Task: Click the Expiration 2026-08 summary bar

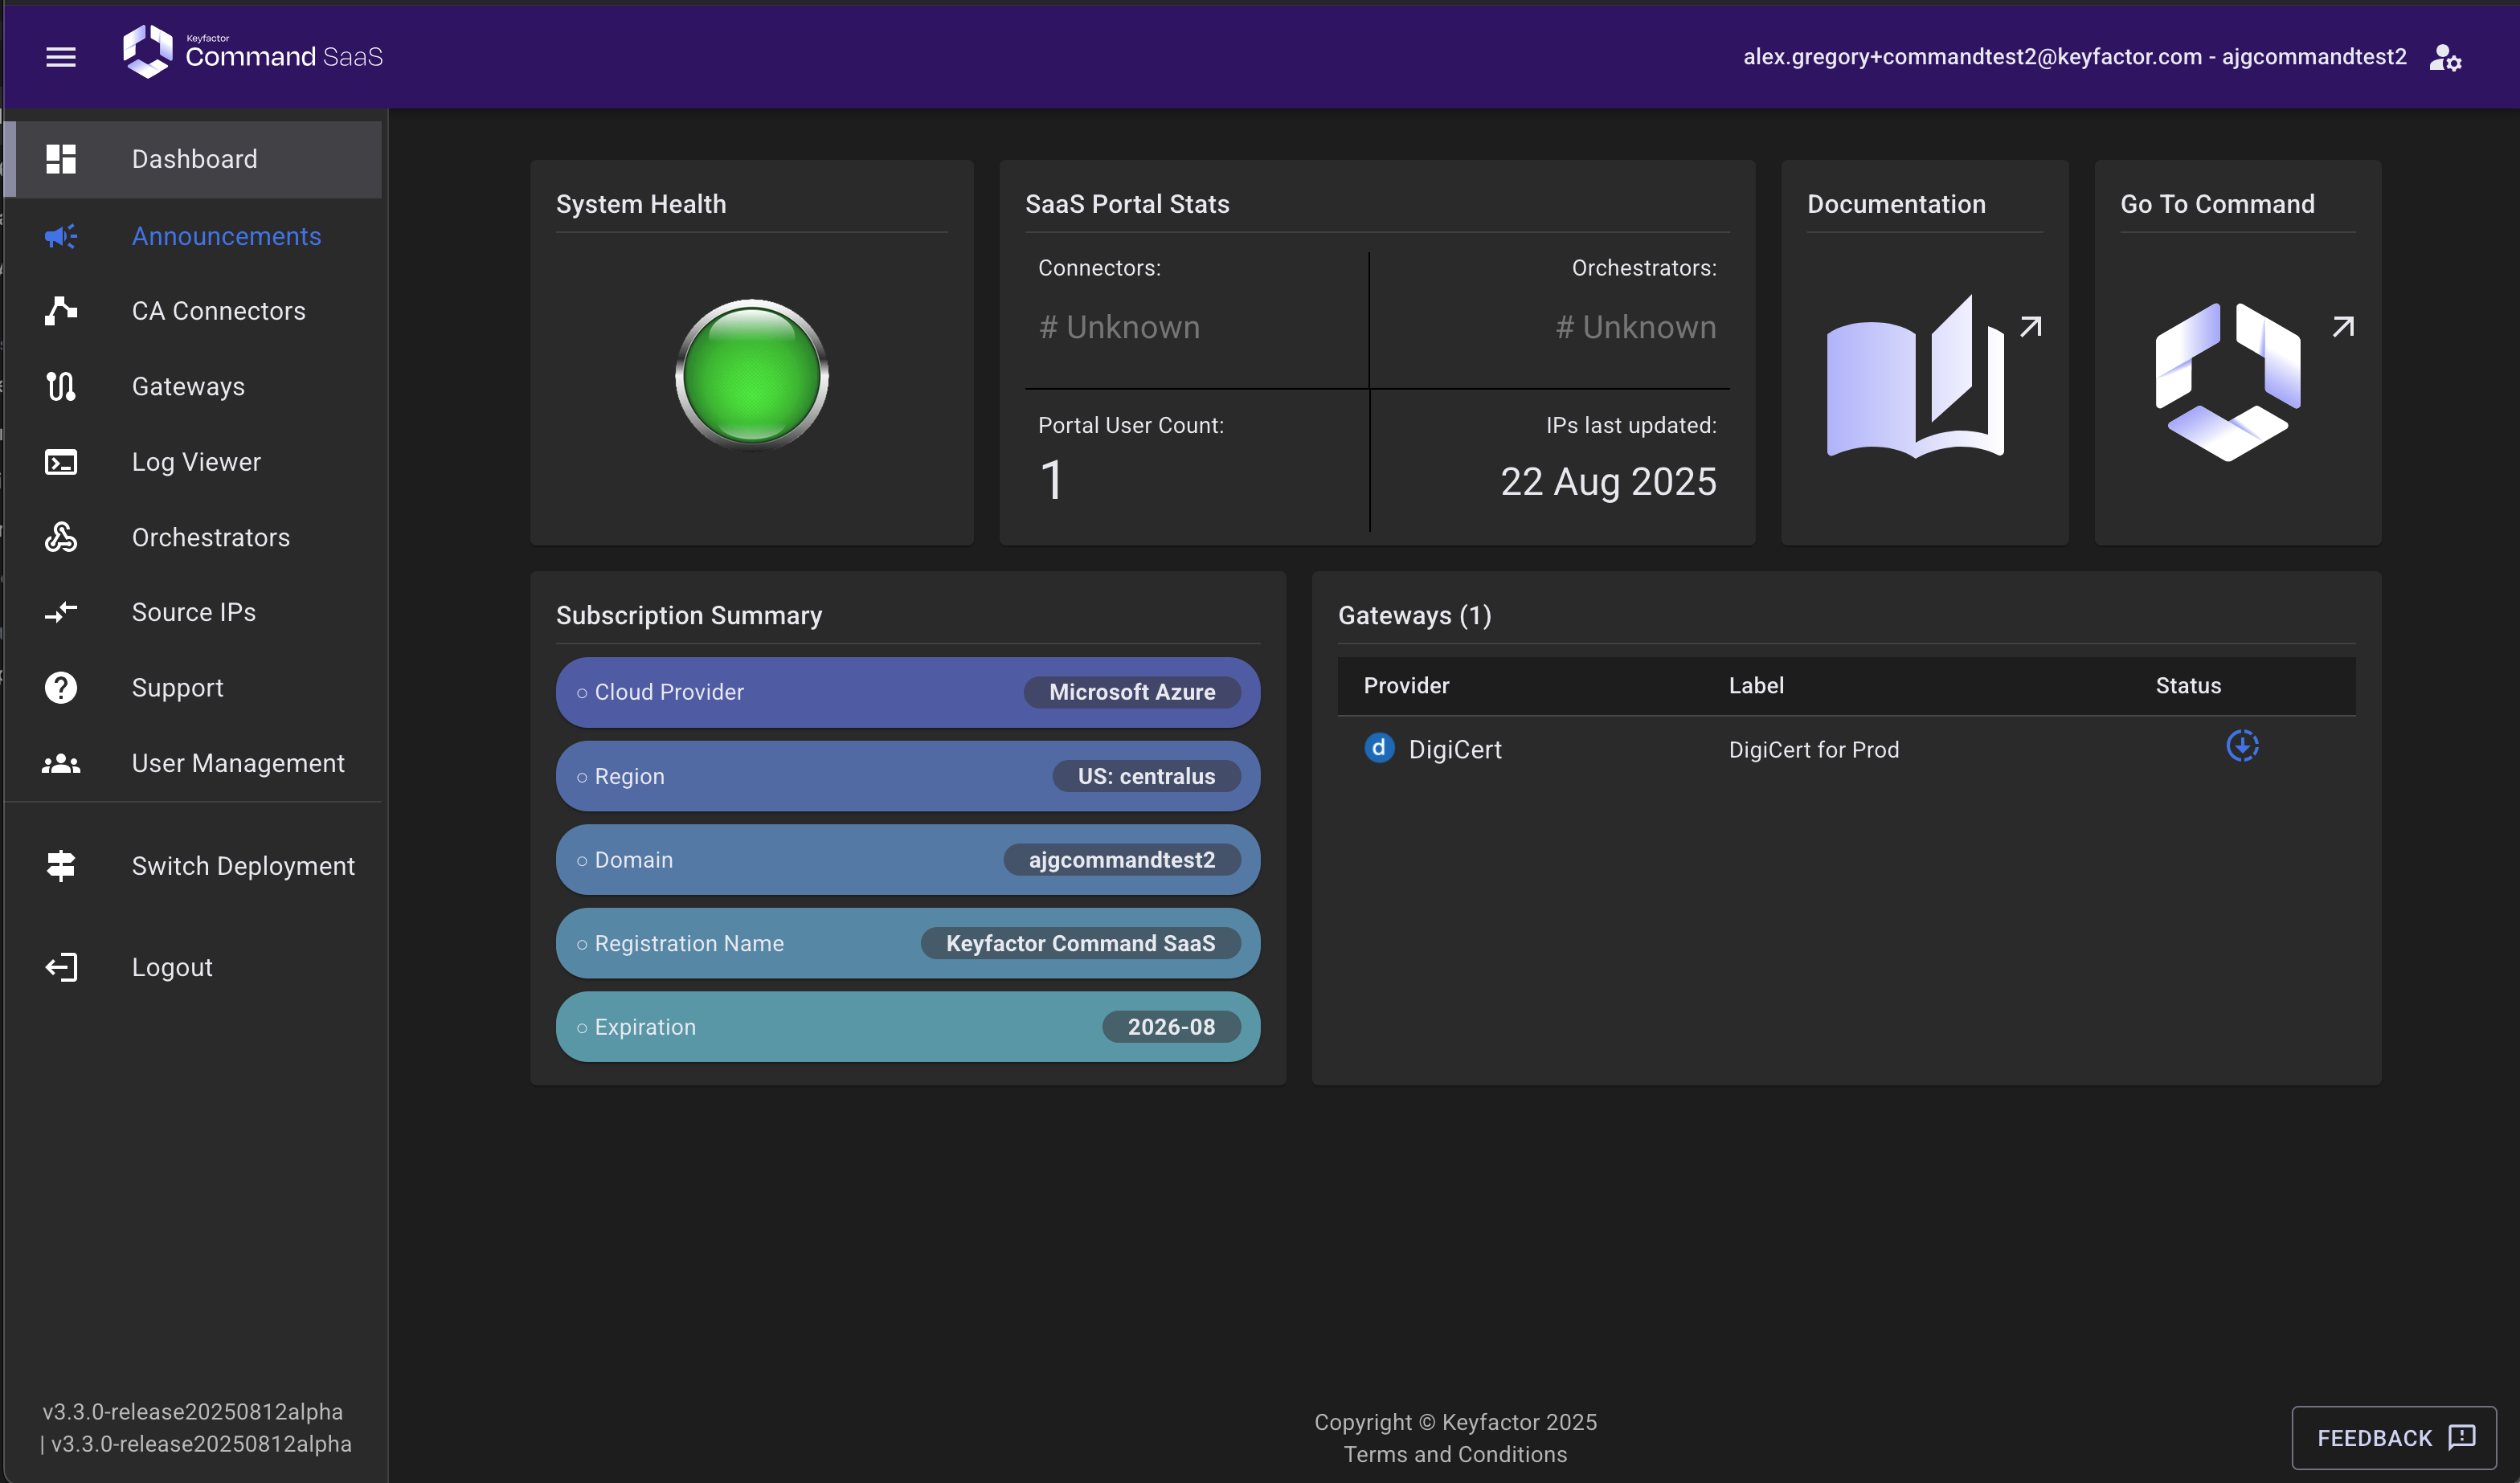Action: 907,1027
